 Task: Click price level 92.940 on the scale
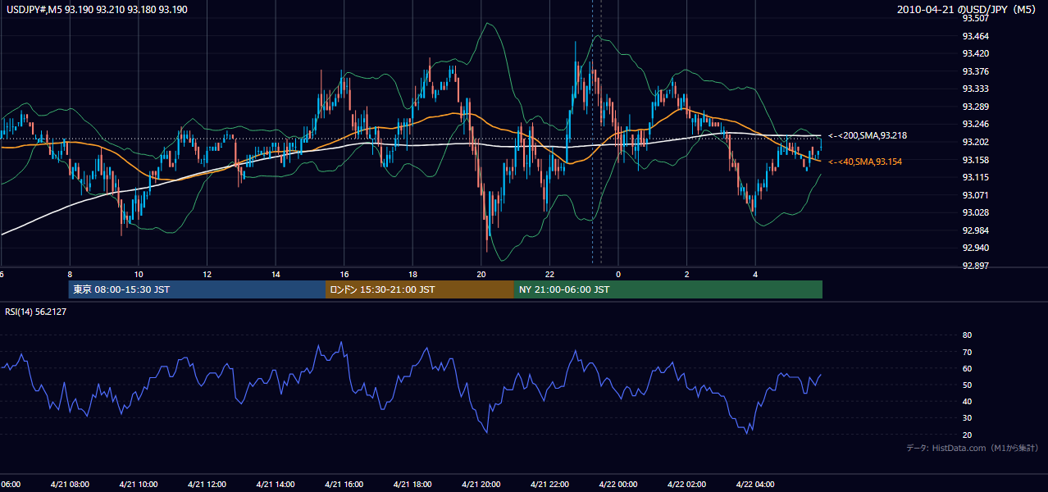point(975,248)
